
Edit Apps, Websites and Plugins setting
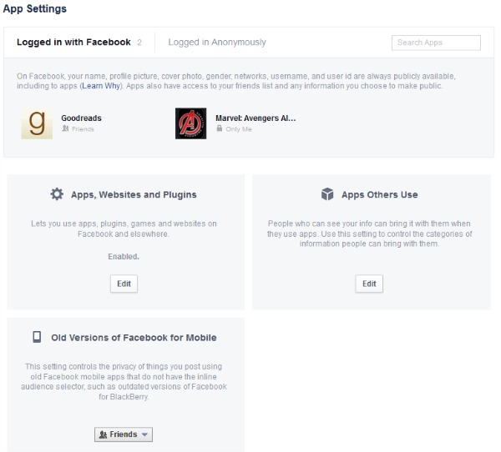point(124,284)
